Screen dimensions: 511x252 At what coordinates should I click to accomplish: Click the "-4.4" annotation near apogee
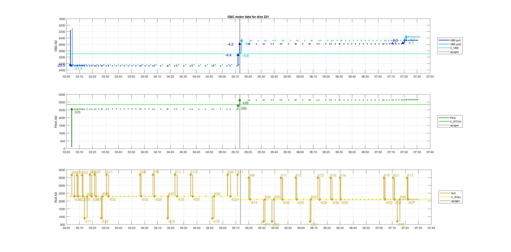click(x=228, y=55)
